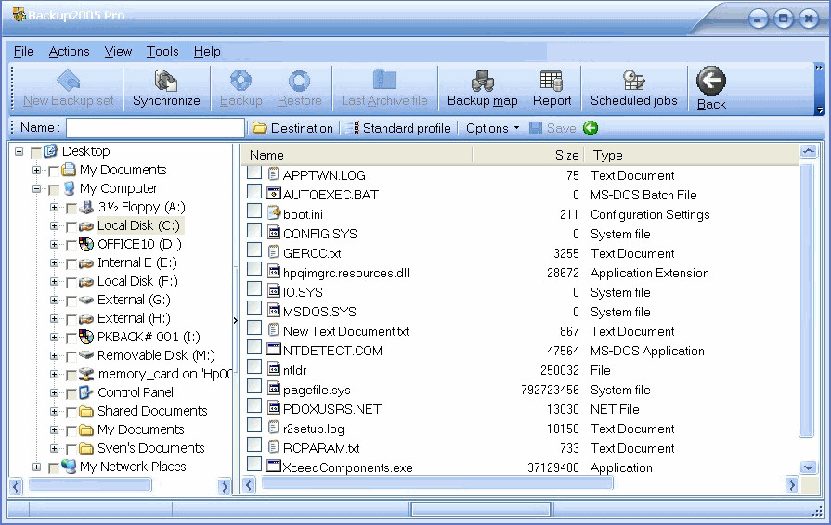
Task: Tick the Shared Documents checkbox
Action: pyautogui.click(x=71, y=412)
